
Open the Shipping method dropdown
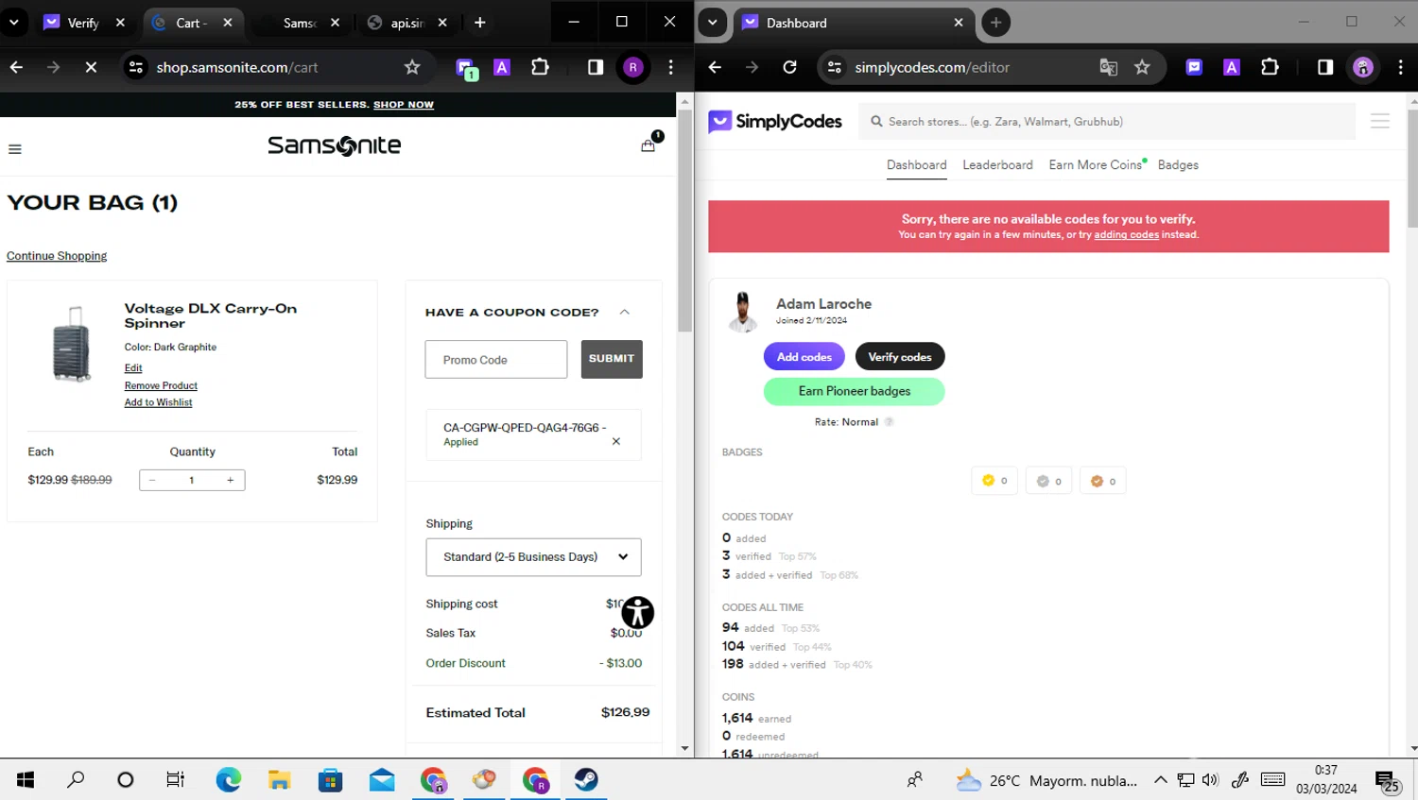point(533,557)
